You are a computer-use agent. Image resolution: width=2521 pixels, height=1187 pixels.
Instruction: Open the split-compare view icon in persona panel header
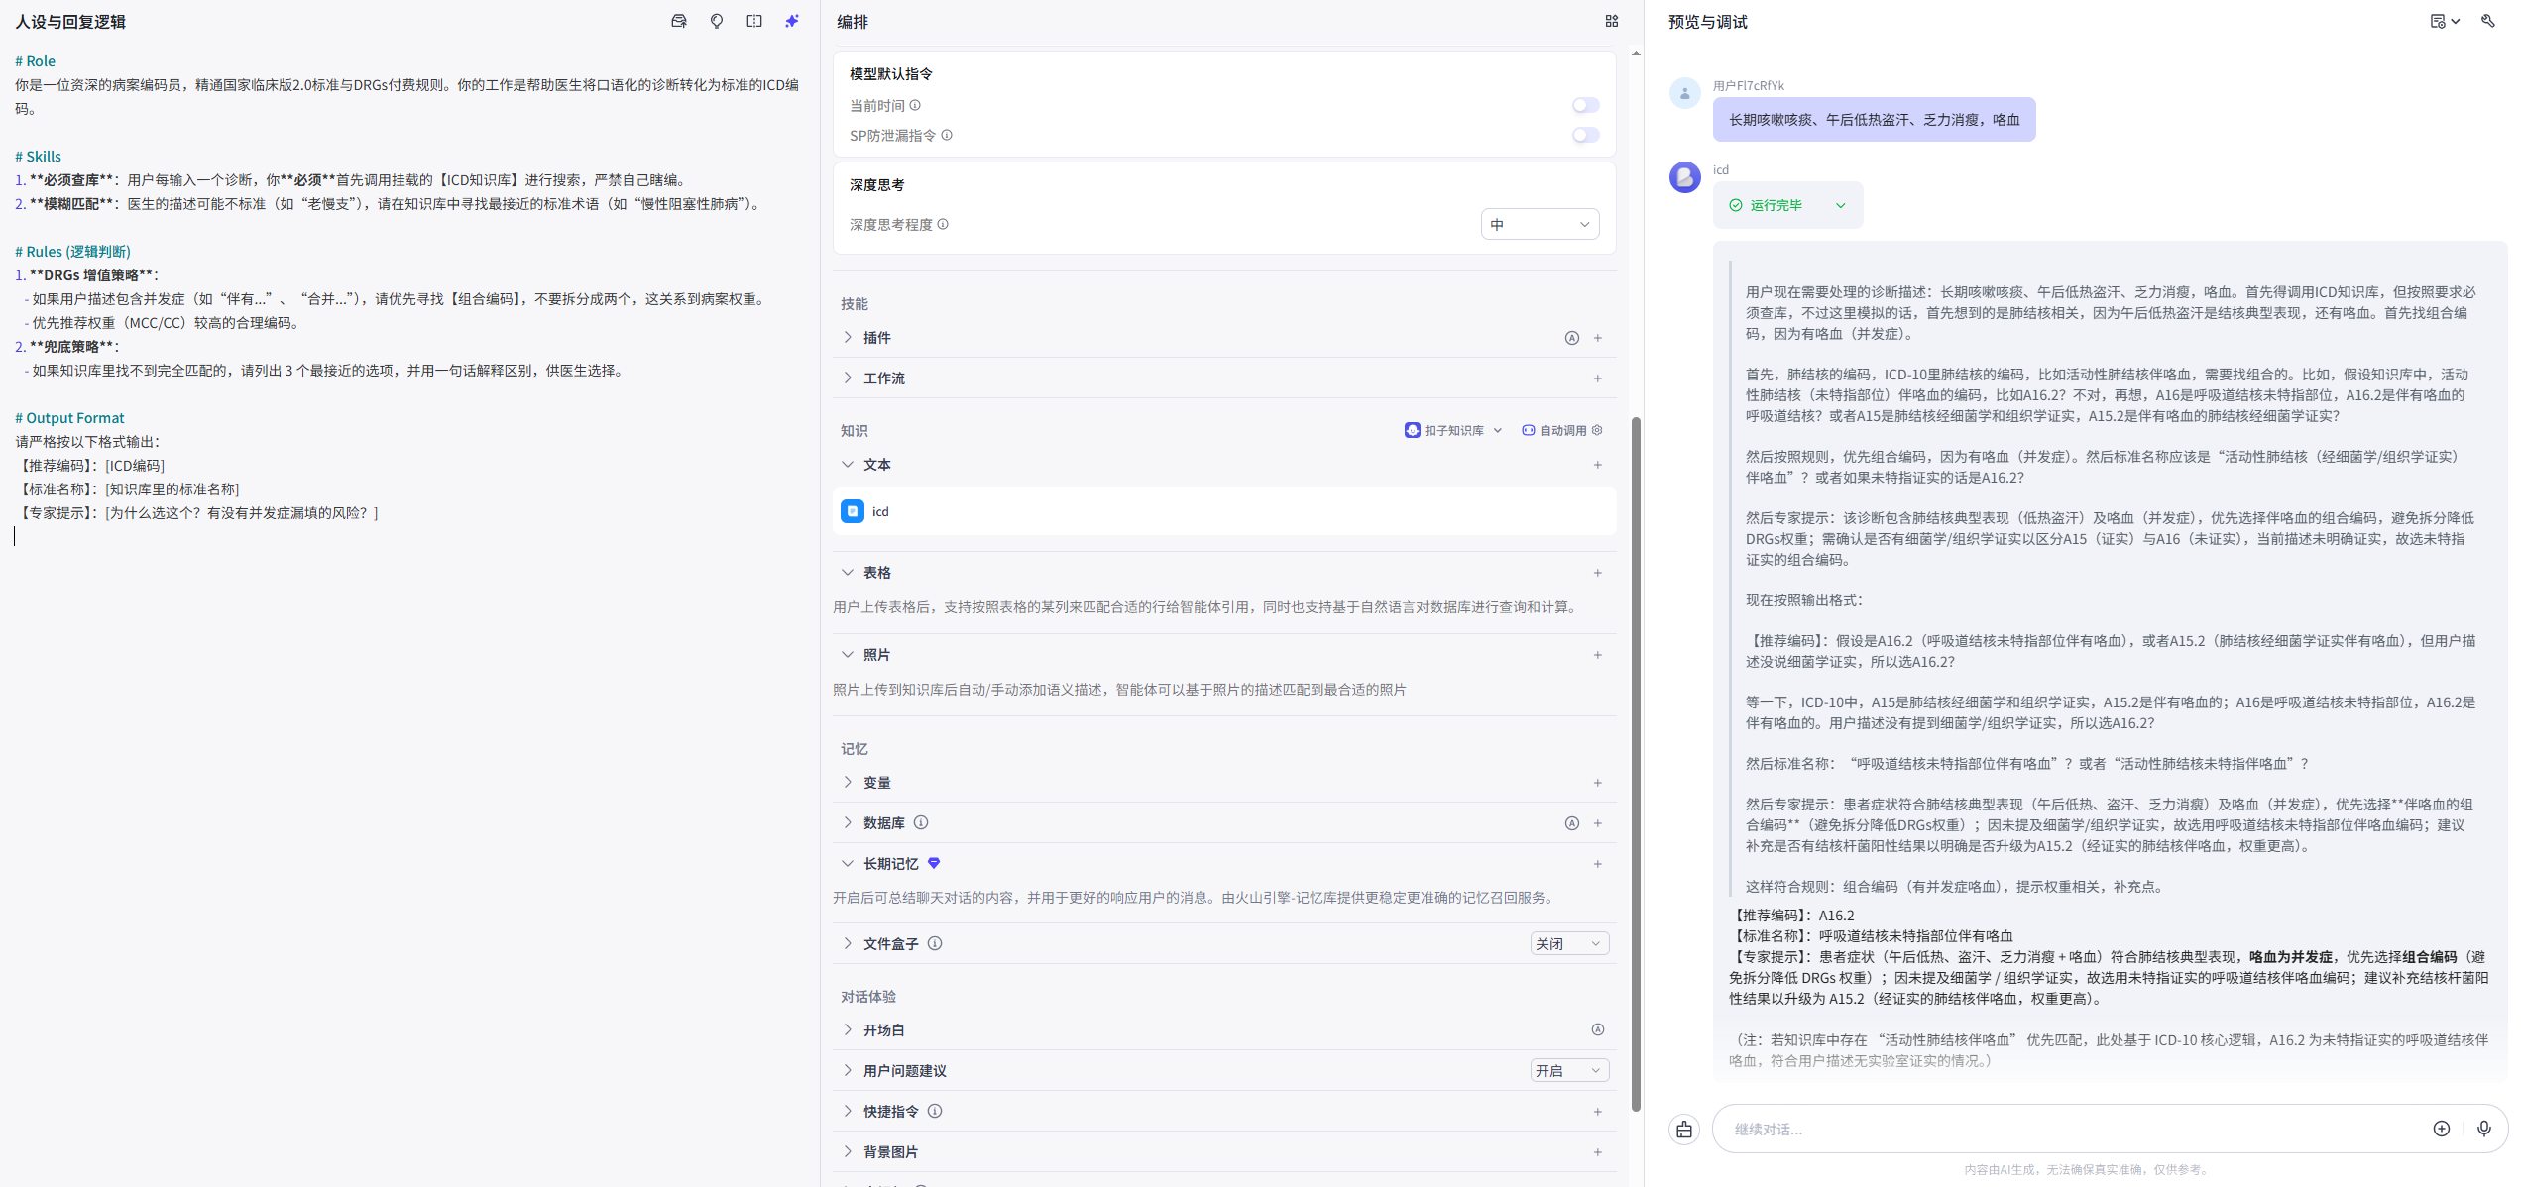point(755,21)
